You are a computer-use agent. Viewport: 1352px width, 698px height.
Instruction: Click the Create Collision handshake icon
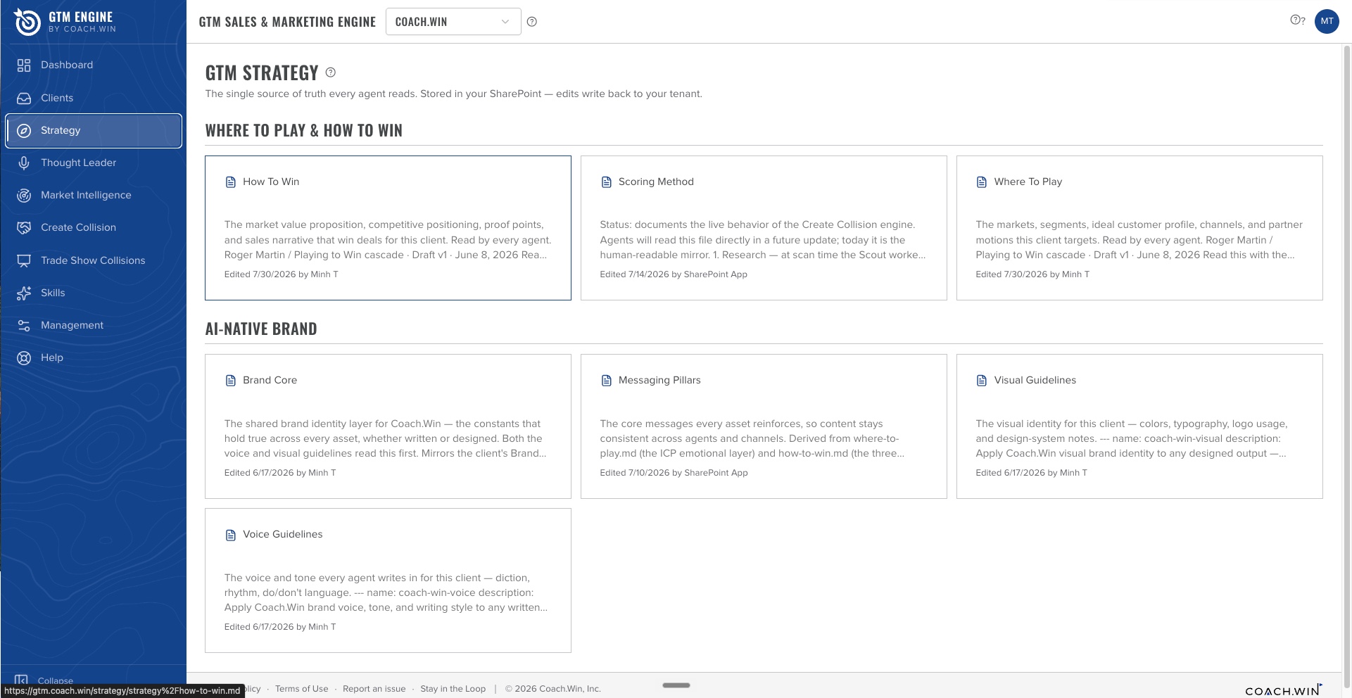coord(24,228)
